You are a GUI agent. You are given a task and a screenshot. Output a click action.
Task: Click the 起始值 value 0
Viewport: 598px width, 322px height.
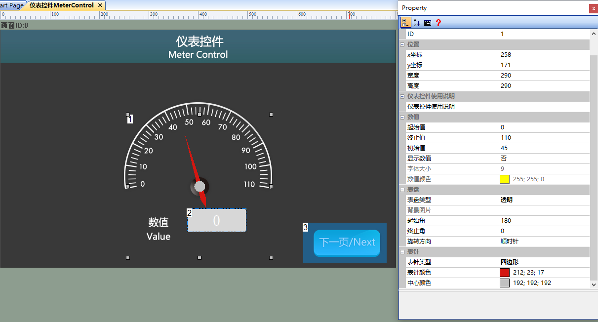[544, 127]
